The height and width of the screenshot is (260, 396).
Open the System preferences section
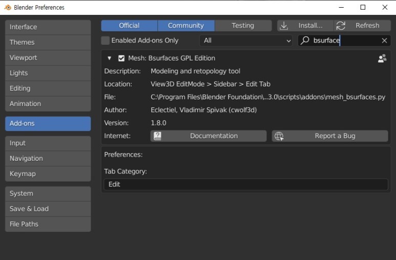click(48, 193)
